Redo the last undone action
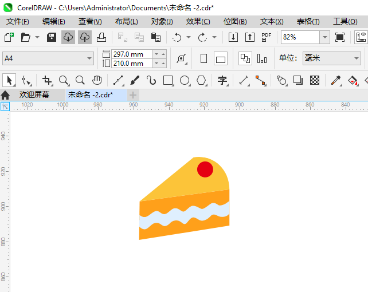368x292 pixels. 202,37
